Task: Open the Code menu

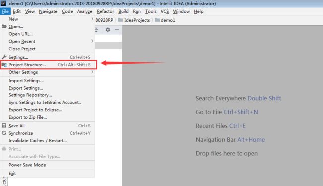Action: (67, 12)
